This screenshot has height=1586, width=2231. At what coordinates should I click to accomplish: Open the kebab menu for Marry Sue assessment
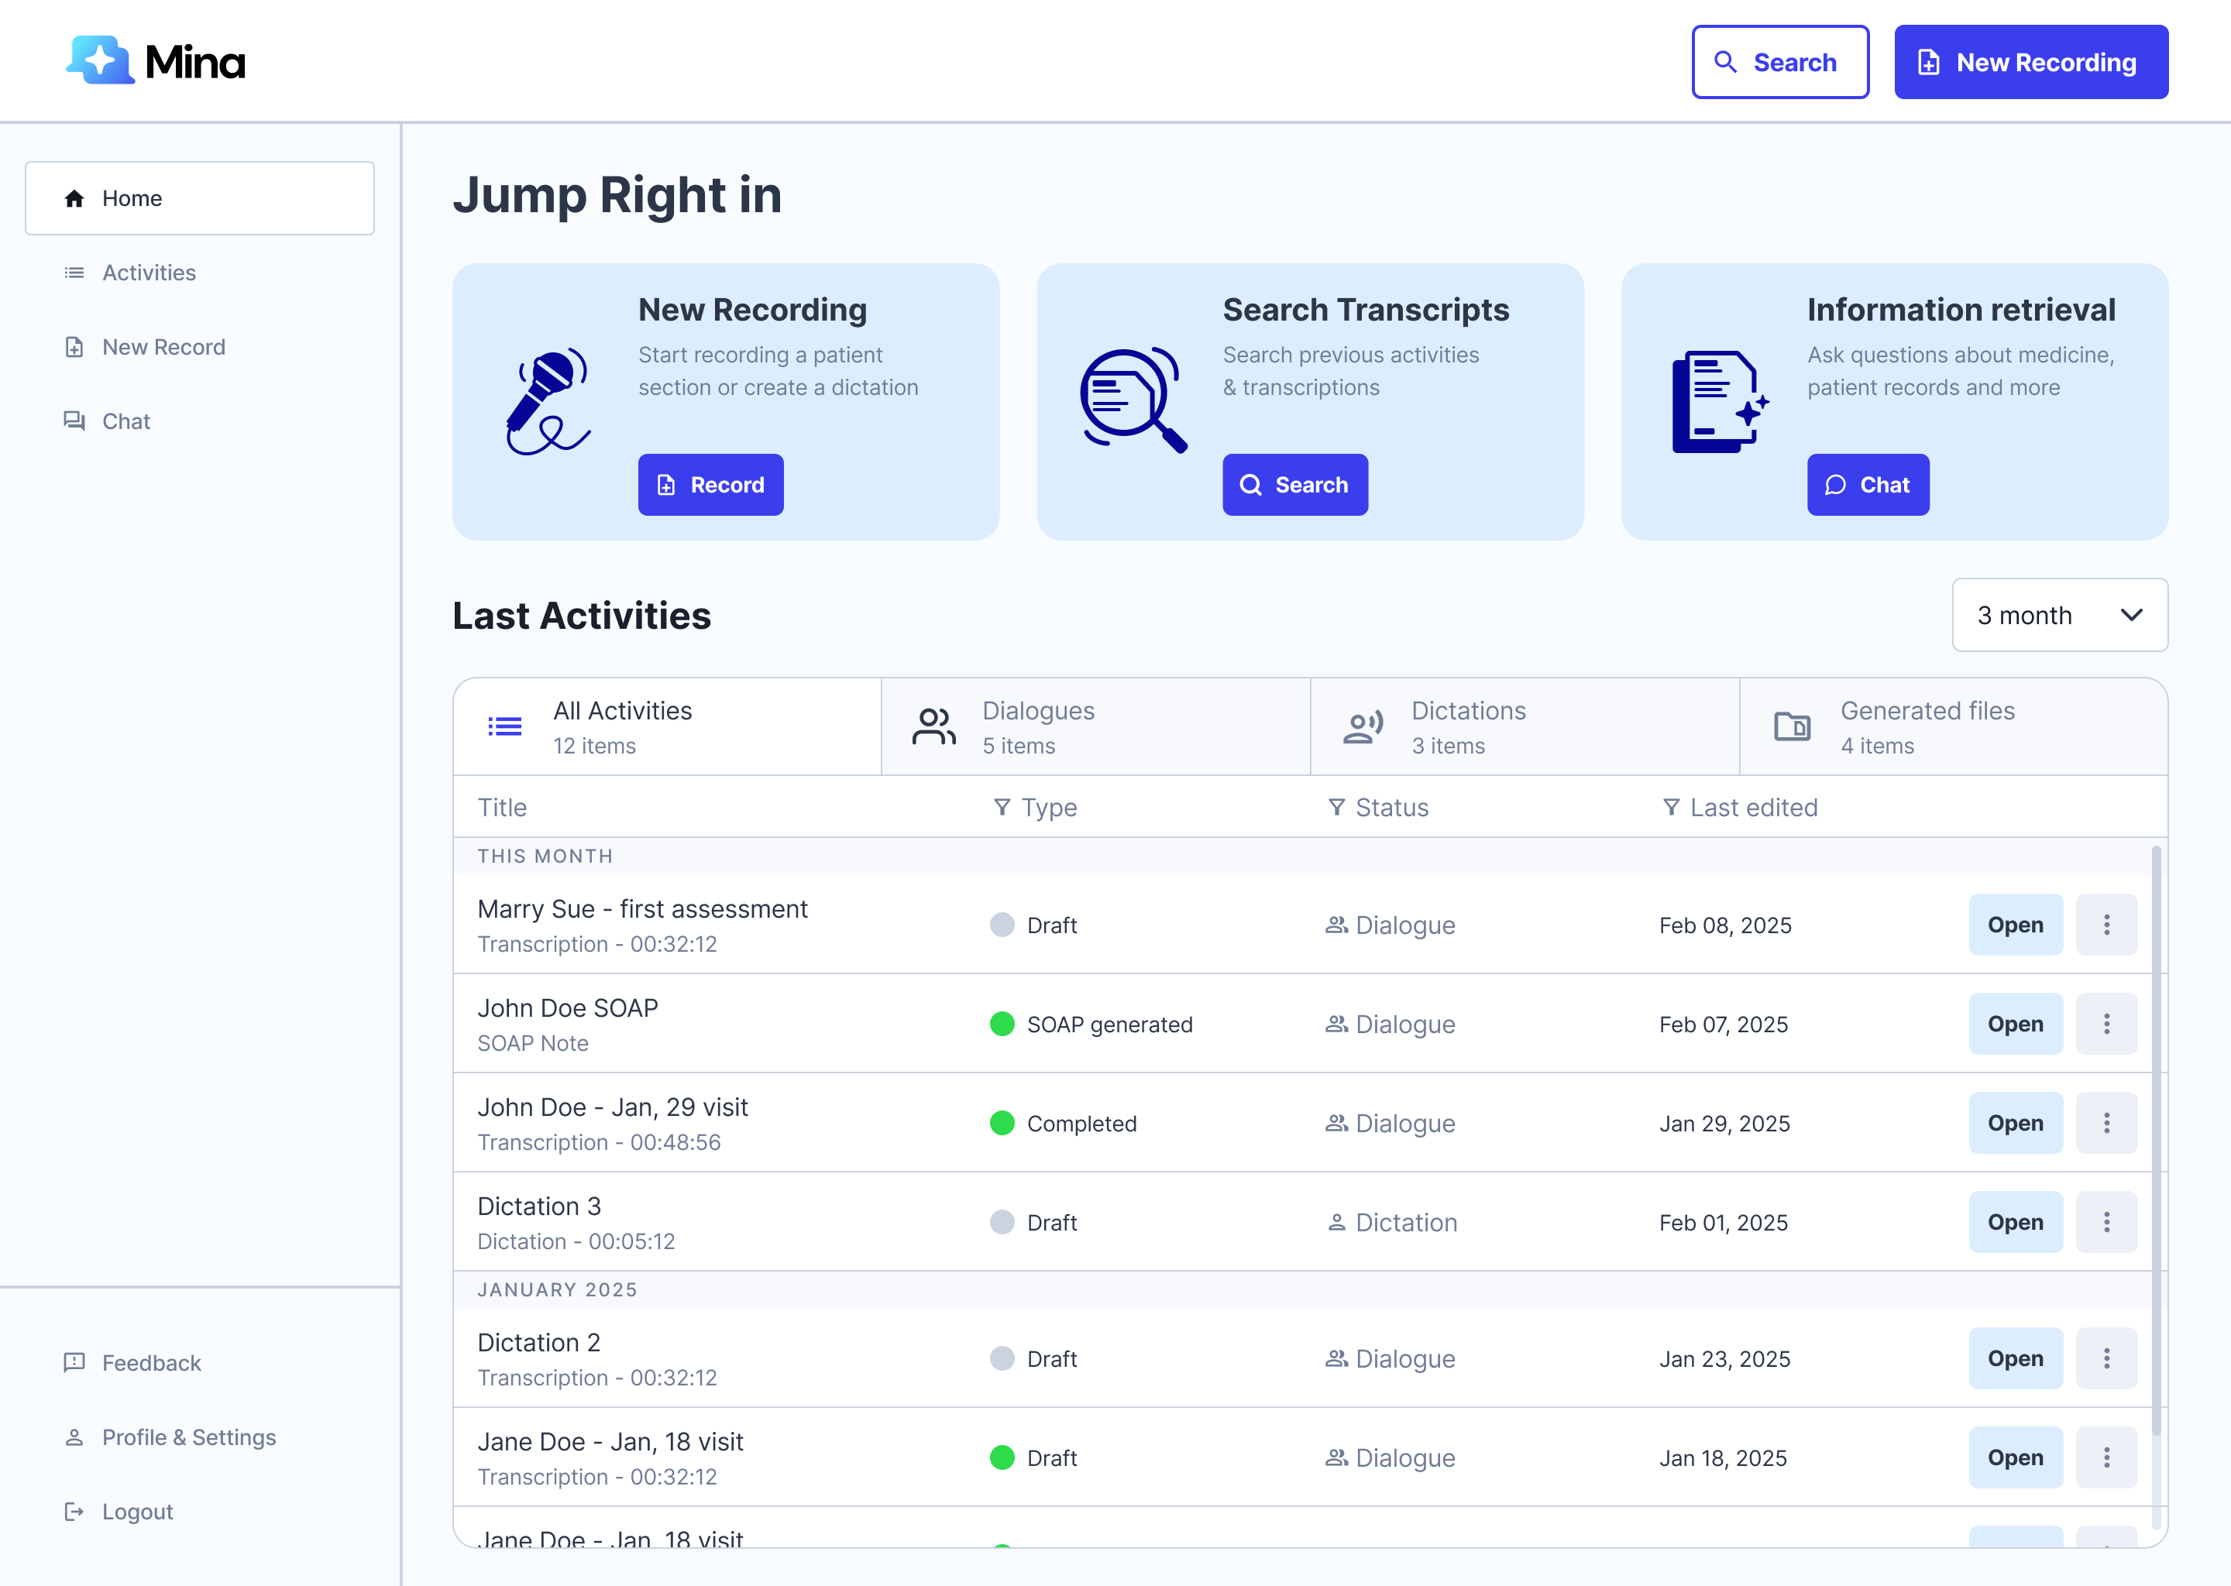pyautogui.click(x=2107, y=925)
